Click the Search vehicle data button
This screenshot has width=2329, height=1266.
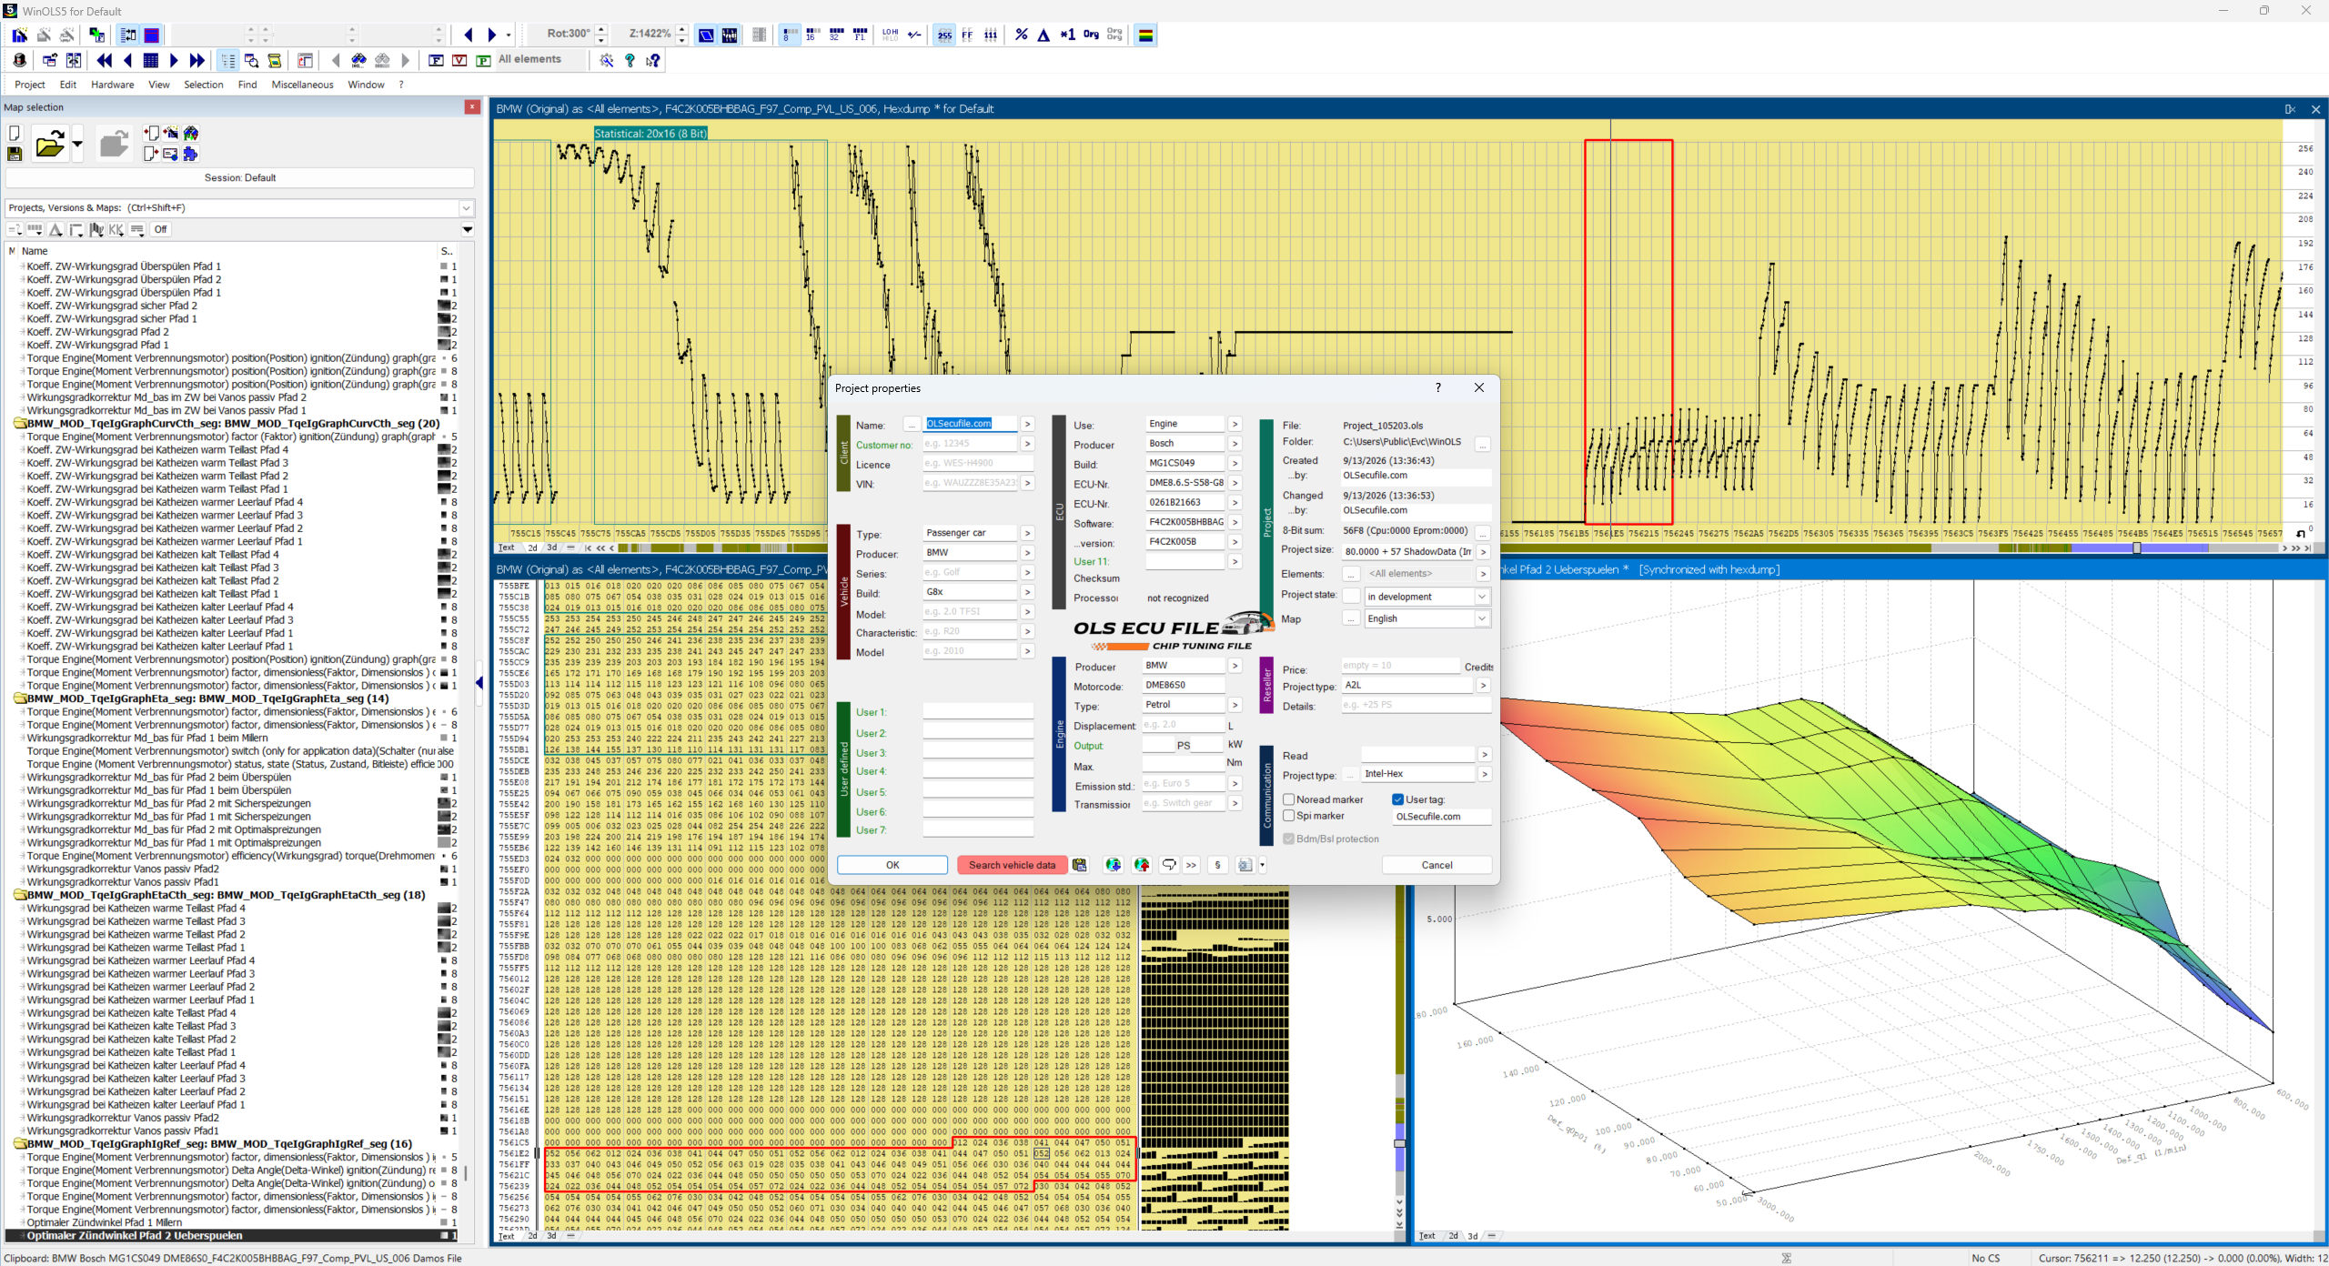coord(1012,865)
